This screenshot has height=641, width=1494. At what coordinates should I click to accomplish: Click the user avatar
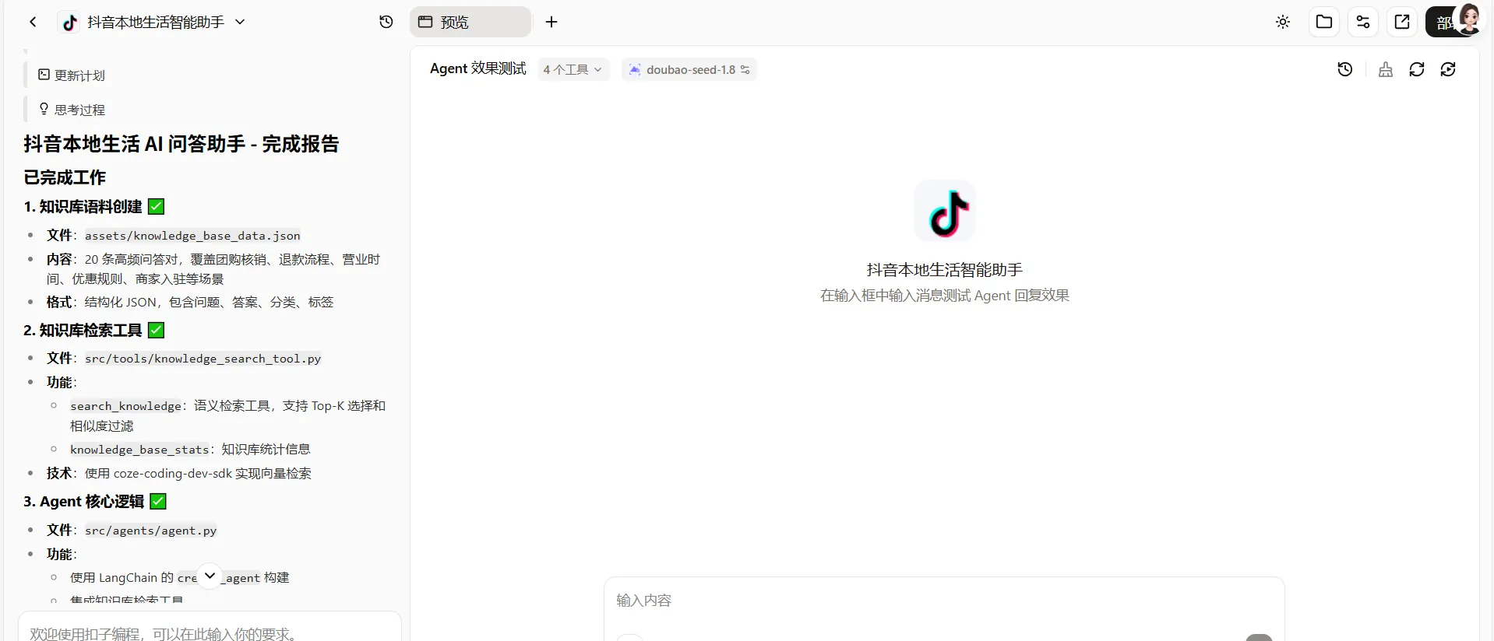point(1468,19)
